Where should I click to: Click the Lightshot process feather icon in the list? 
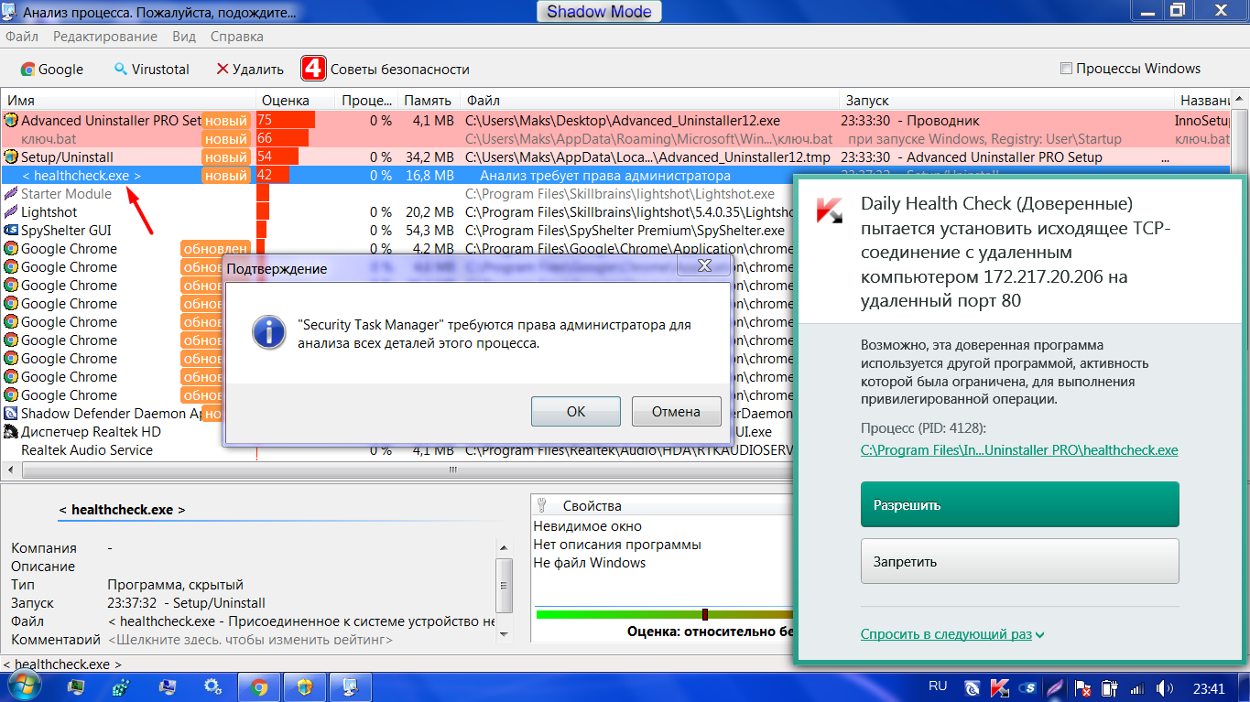coord(11,211)
